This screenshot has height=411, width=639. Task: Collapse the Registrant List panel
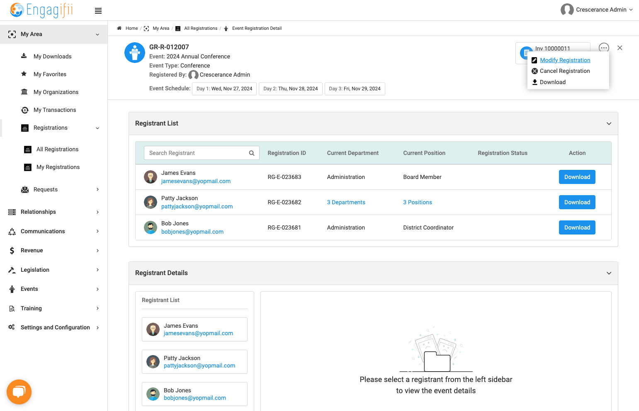[x=609, y=123]
